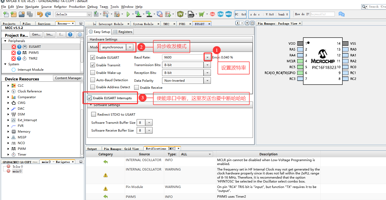Open MPLAB Discover red icon
This screenshot has height=200, width=386.
click(x=212, y=14)
